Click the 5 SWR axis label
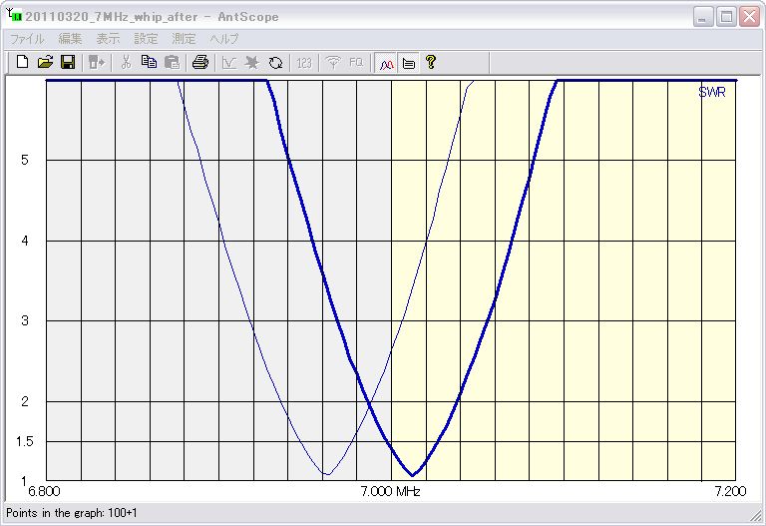The height and width of the screenshot is (526, 766). click(25, 160)
